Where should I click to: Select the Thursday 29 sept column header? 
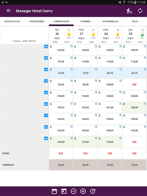(x=134, y=35)
